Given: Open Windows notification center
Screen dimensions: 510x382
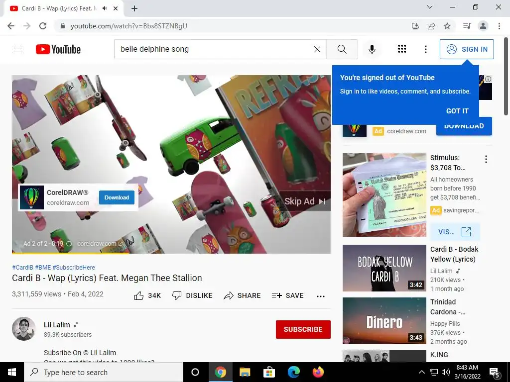Looking at the screenshot, I should pos(495,373).
